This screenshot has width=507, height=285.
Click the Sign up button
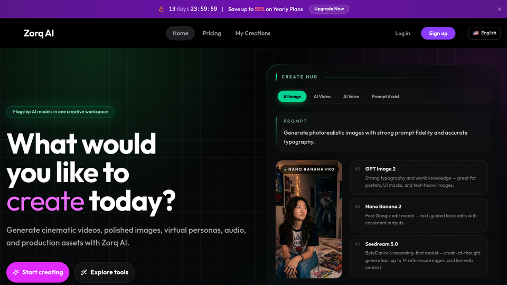click(x=438, y=33)
